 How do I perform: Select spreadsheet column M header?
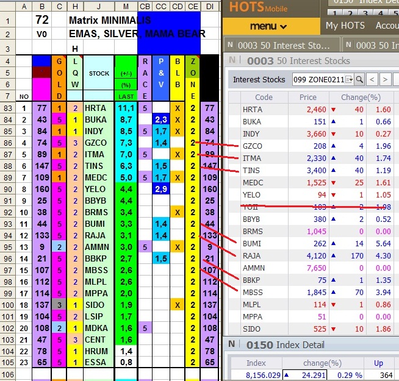(126, 6)
